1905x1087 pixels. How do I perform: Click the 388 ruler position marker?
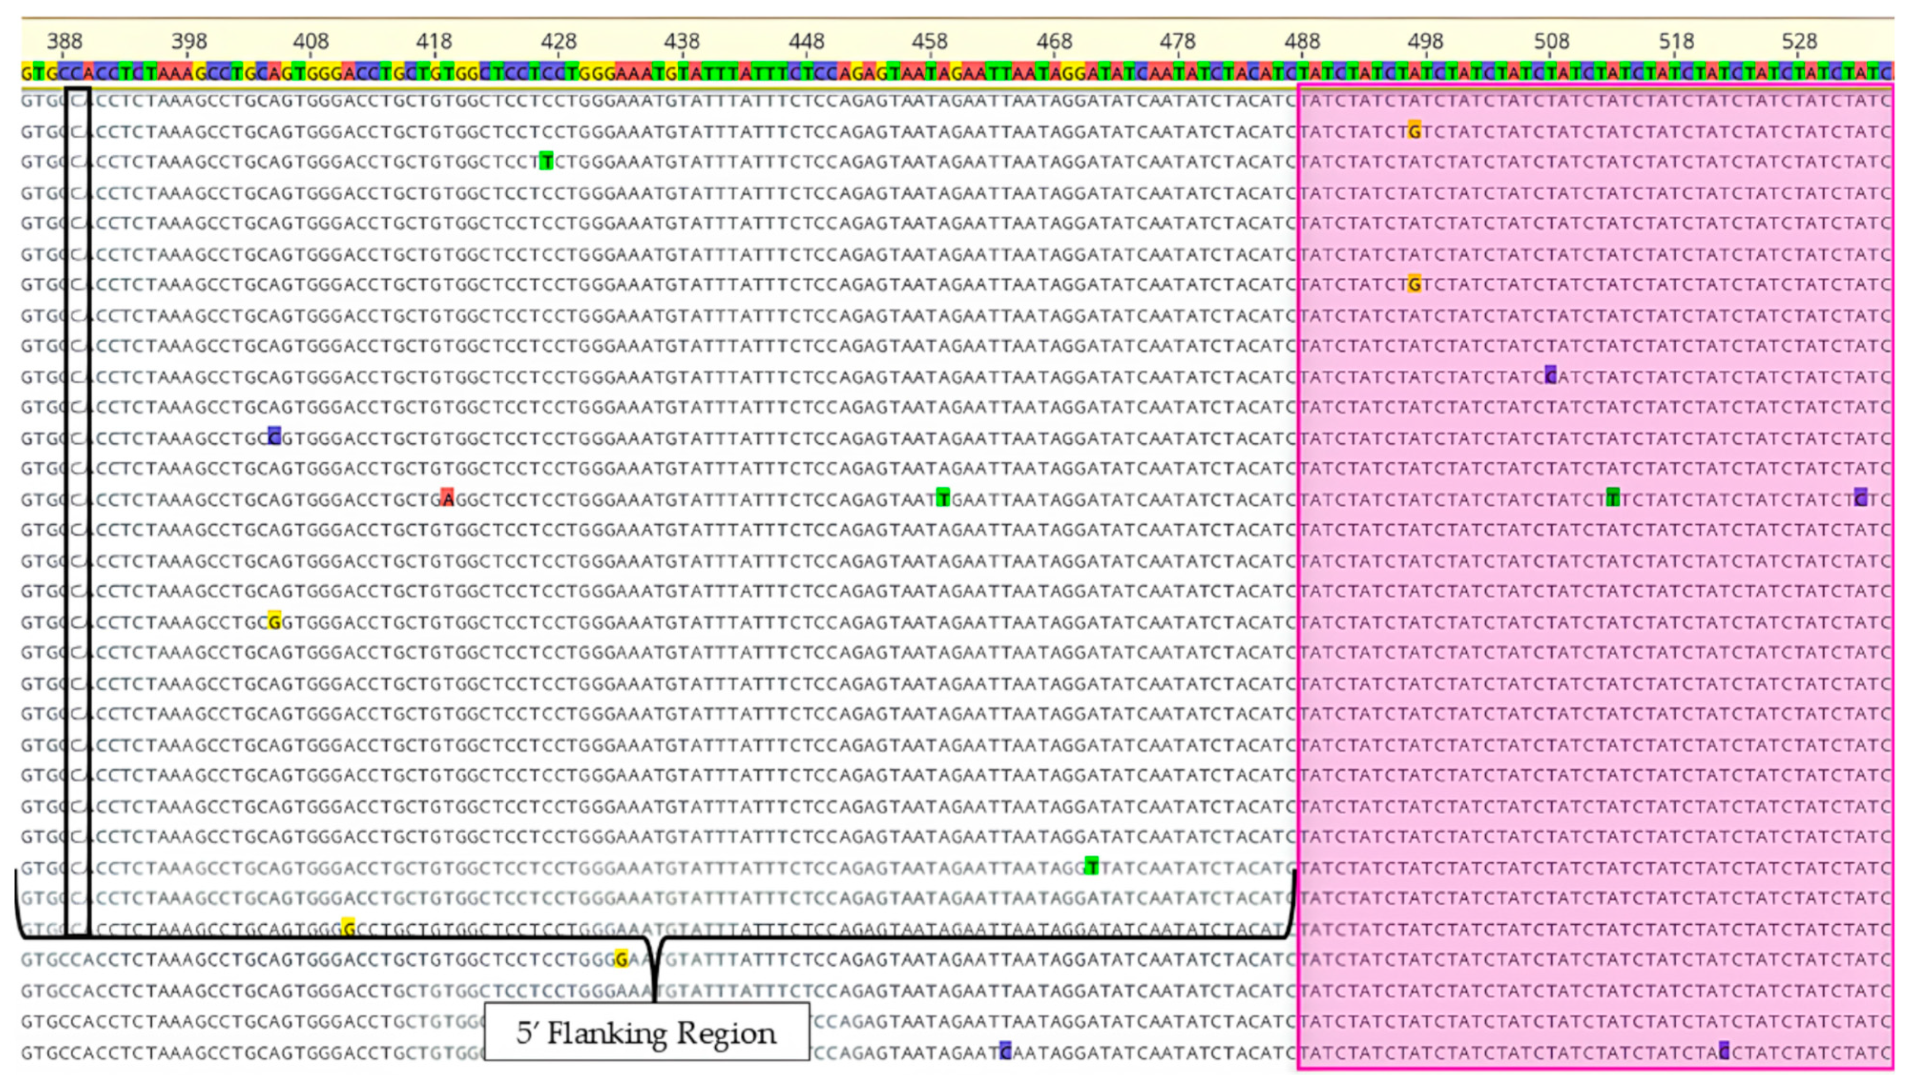tap(64, 41)
